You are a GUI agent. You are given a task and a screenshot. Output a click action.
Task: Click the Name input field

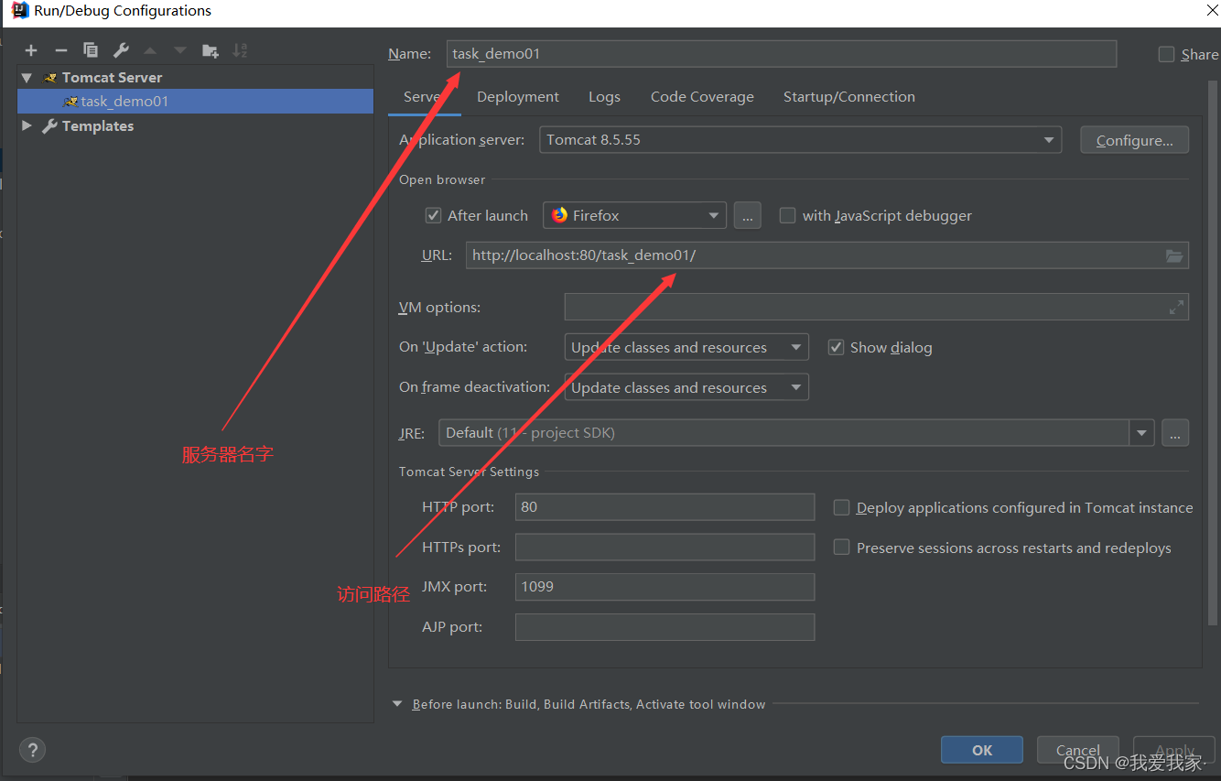tap(782, 54)
